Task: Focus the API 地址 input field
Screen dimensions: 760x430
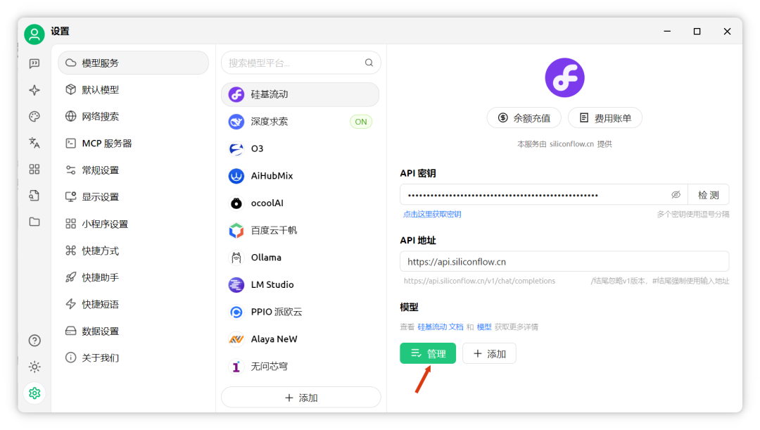Action: coord(564,262)
